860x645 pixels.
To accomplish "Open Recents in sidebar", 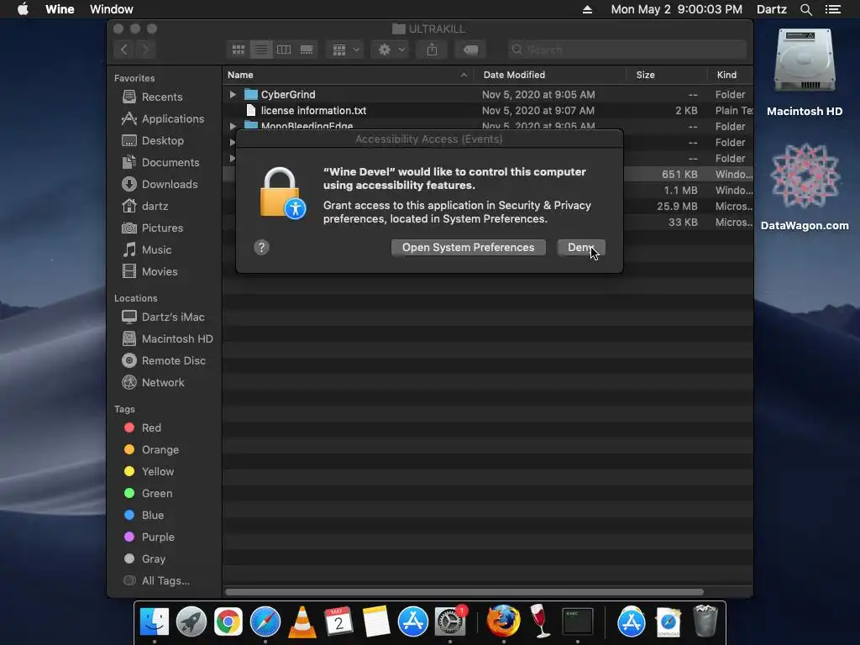I will (x=162, y=97).
